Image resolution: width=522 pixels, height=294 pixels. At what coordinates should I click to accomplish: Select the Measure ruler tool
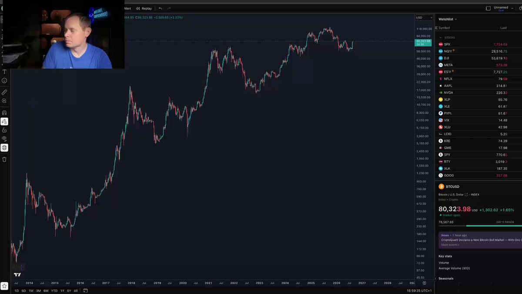(x=4, y=92)
